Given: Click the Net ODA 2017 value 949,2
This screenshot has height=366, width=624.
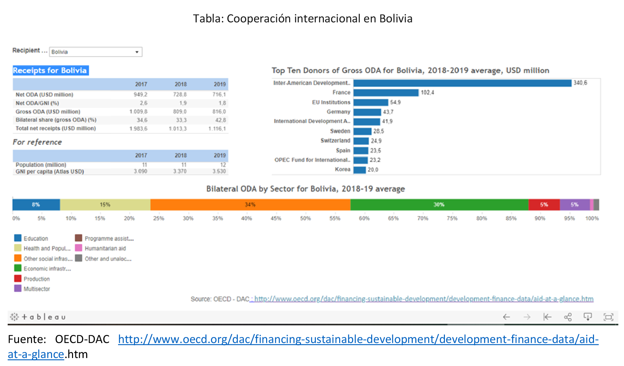Looking at the screenshot, I should tap(140, 95).
